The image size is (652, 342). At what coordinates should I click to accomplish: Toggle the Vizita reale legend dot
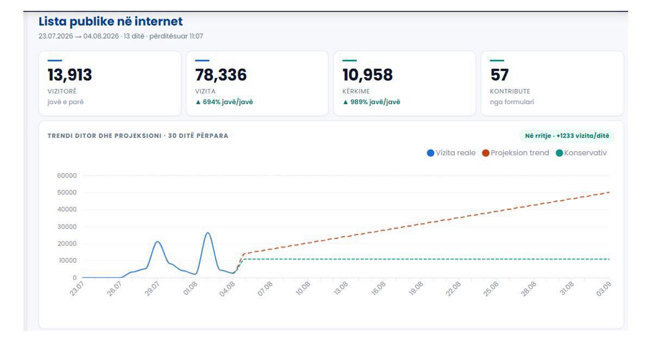430,153
